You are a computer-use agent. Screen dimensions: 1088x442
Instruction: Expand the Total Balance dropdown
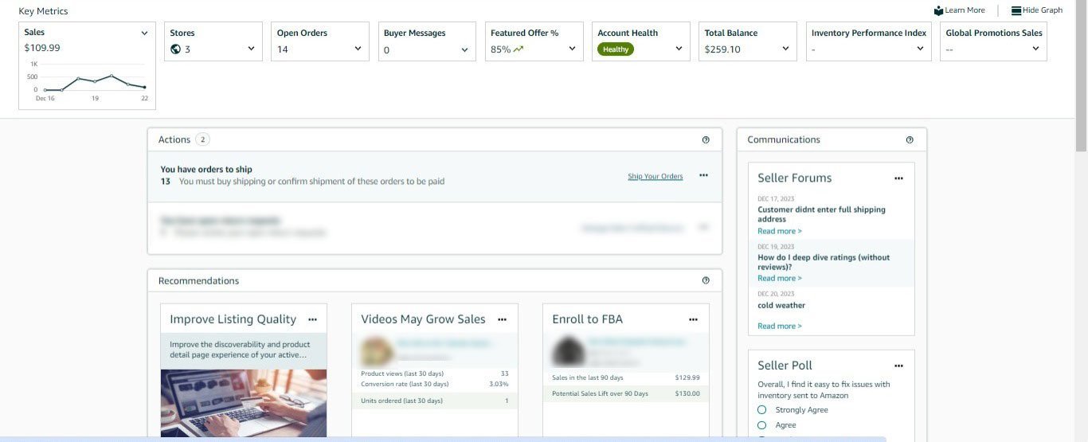pos(785,49)
